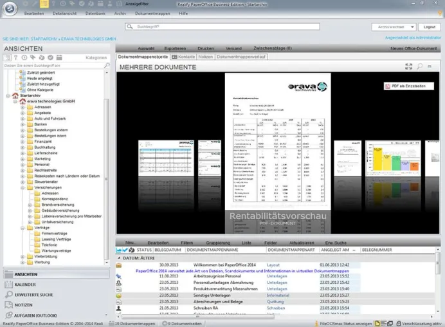Select the Leasing Verträge folder
The height and width of the screenshot is (327, 445).
pos(56,239)
